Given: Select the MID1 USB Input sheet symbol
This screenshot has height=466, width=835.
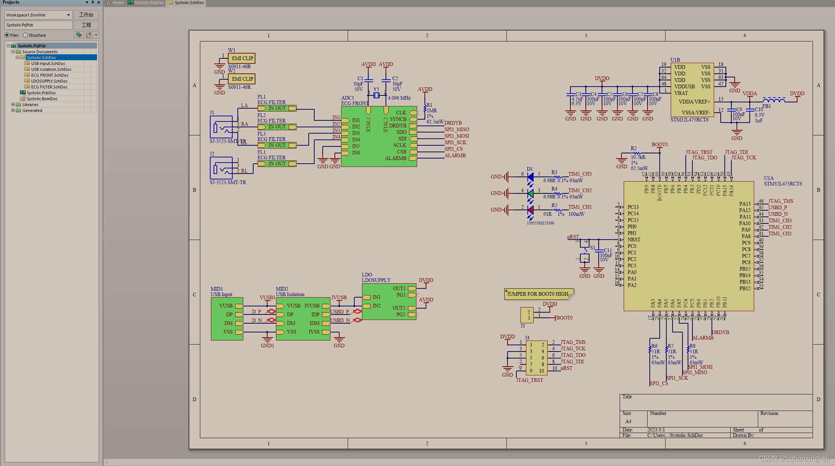Looking at the screenshot, I should point(227,319).
